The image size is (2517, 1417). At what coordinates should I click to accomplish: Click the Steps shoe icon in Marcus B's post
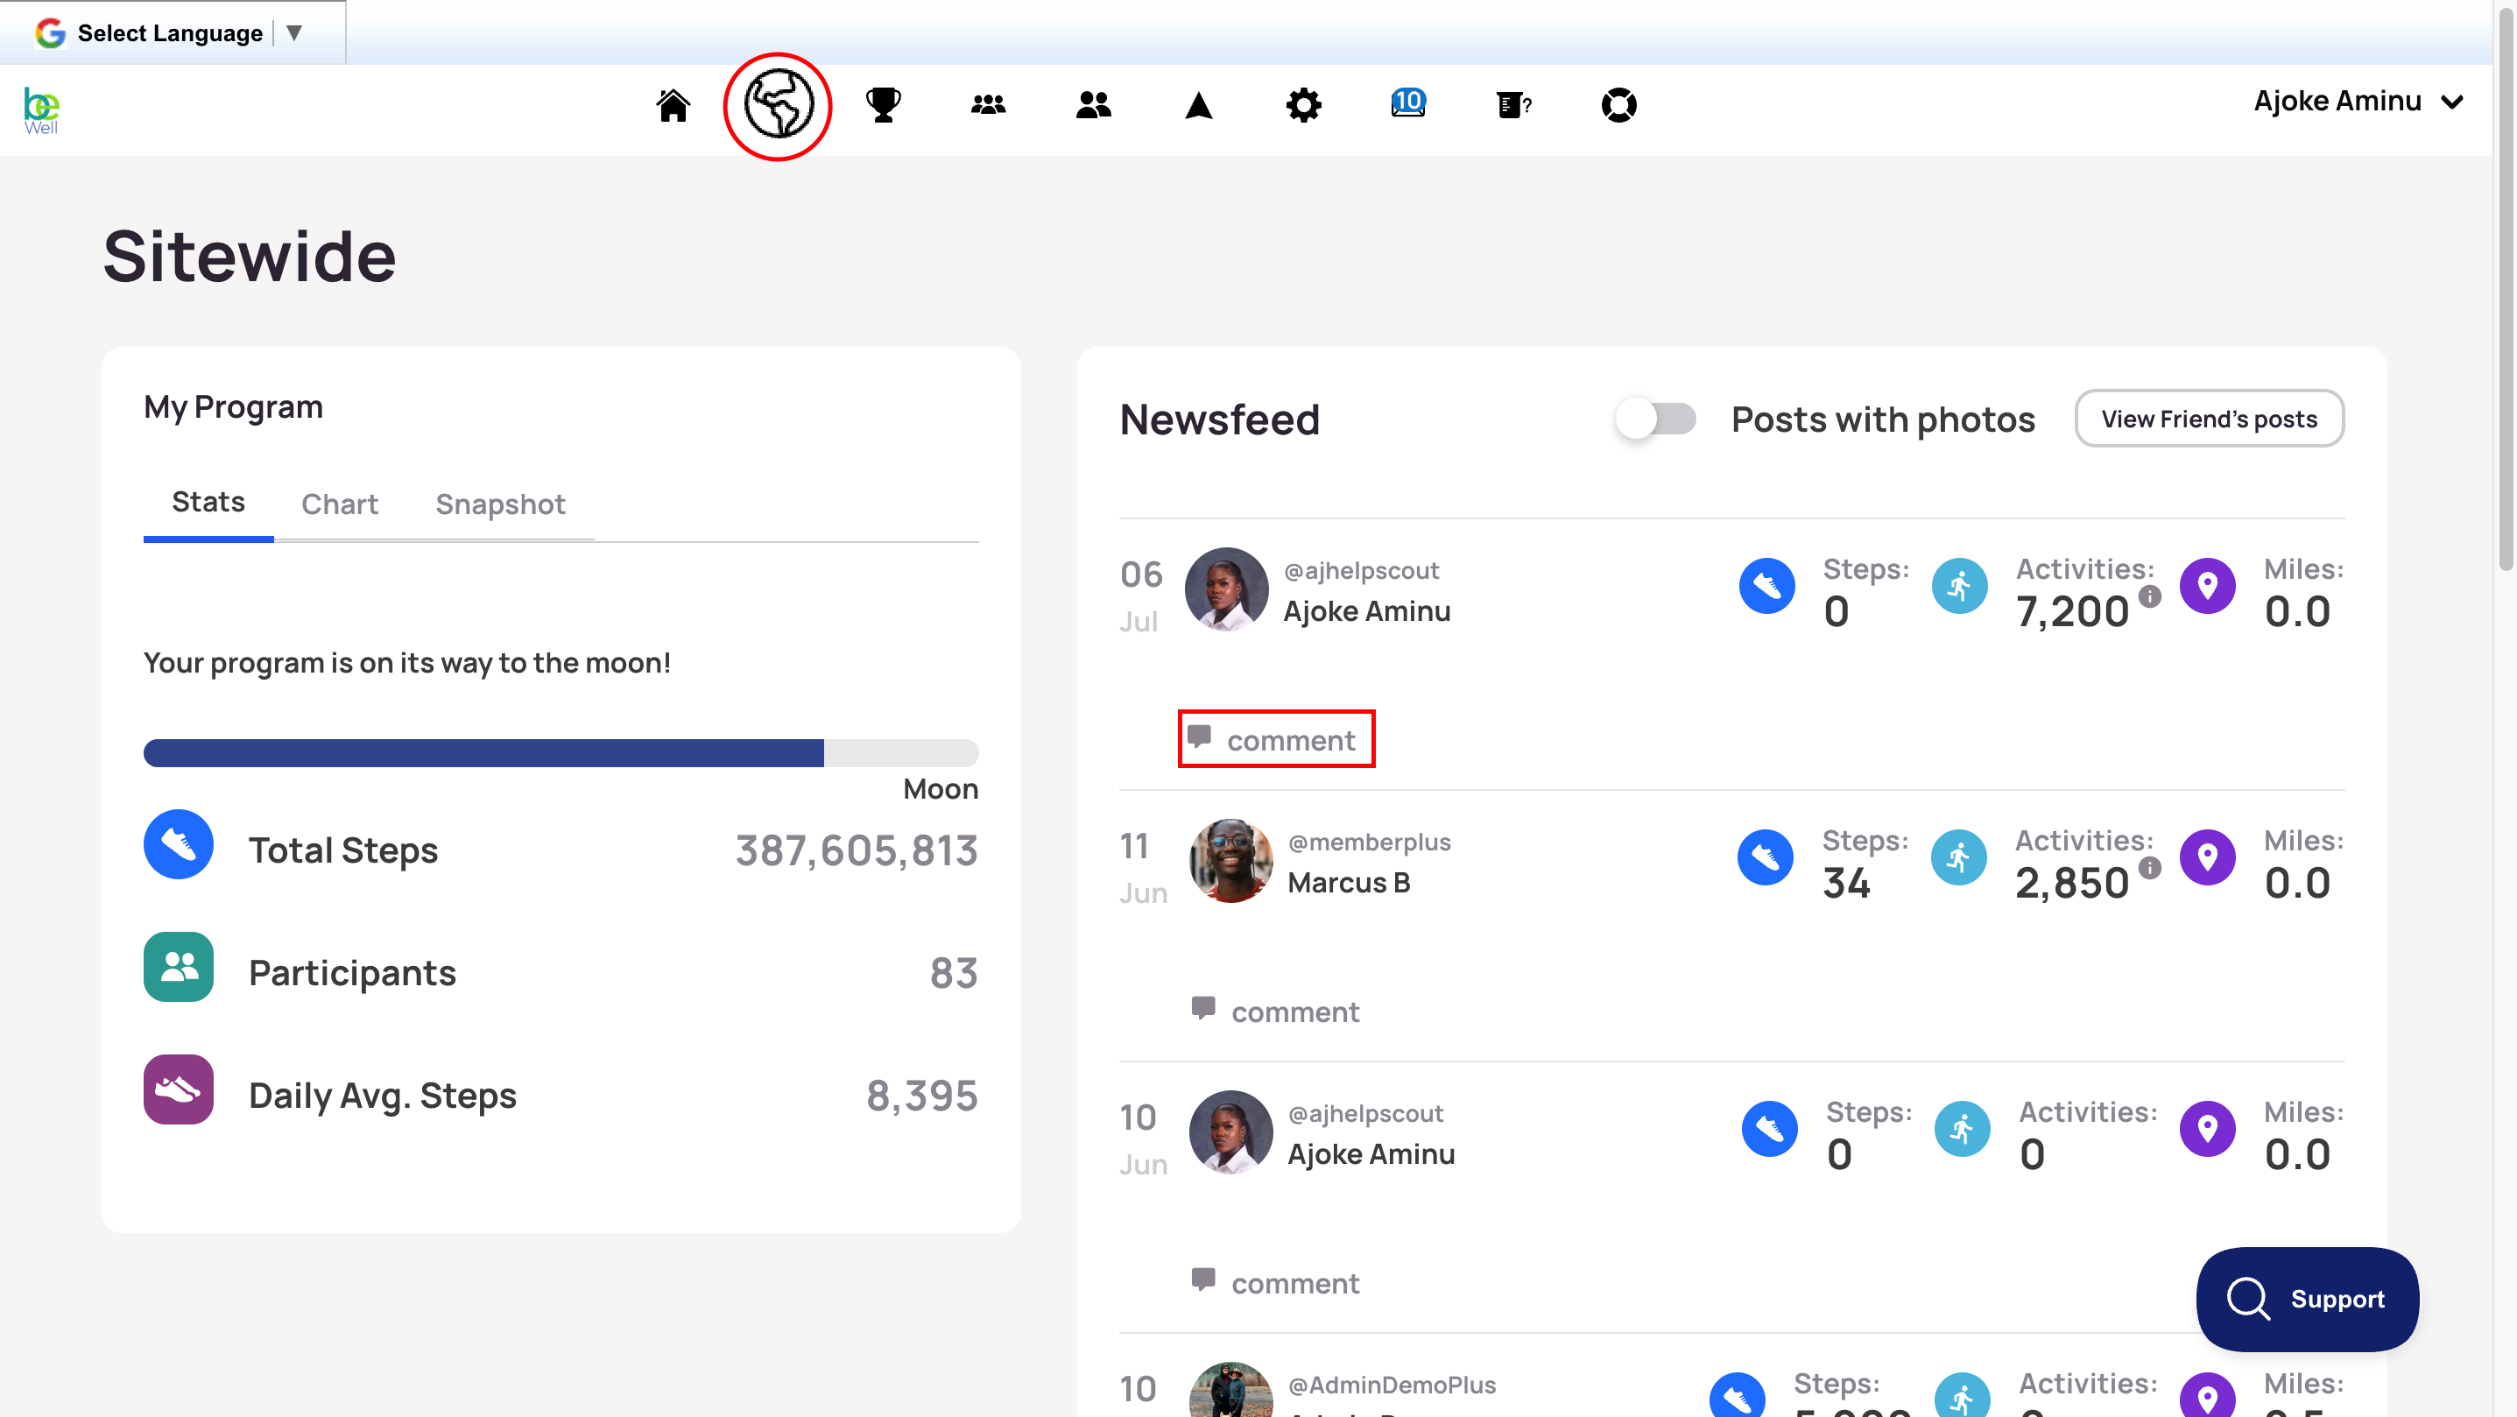click(1766, 858)
